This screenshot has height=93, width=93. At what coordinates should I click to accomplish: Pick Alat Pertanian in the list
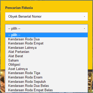click(x=46, y=52)
